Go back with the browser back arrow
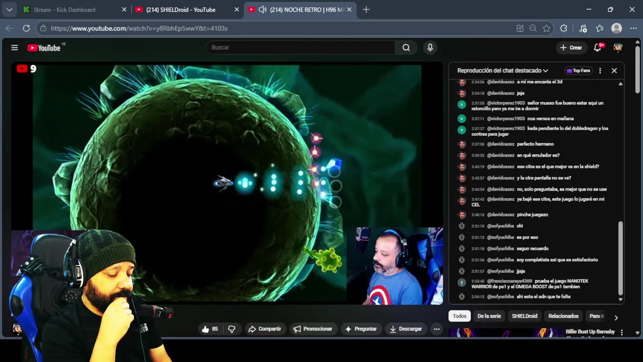The width and height of the screenshot is (643, 362). tap(9, 28)
